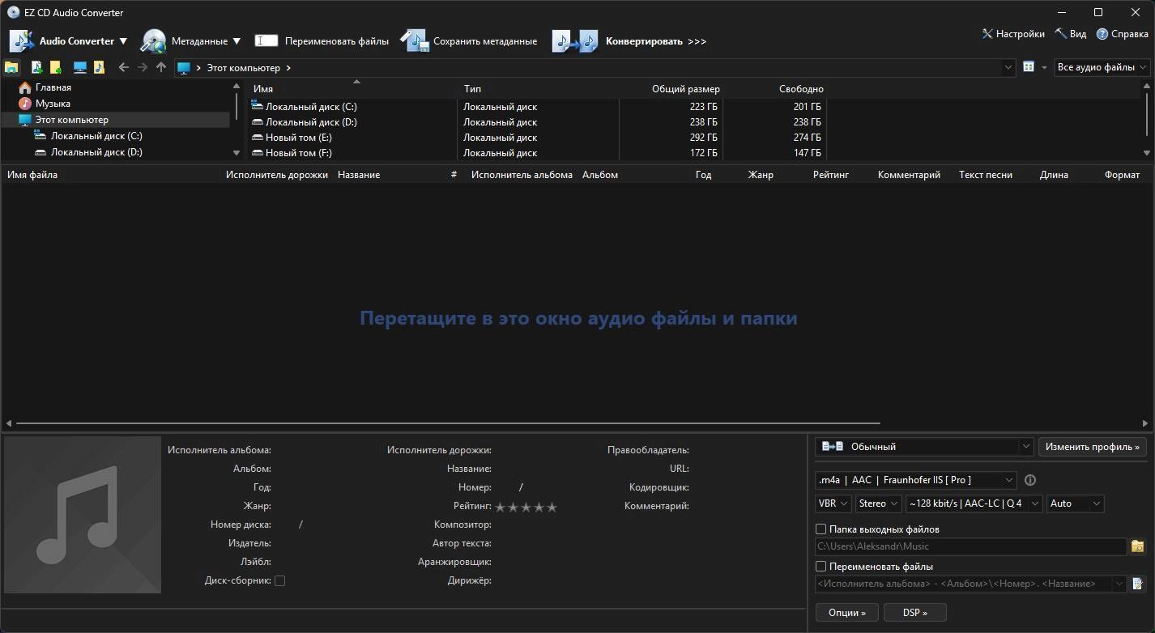Click Этот компьютер in the address breadcrumb

click(243, 68)
